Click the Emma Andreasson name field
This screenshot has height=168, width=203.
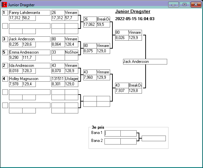point(30,52)
